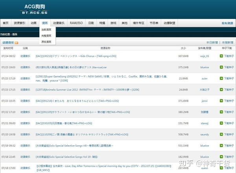Open the 日剧 navigation tab

(91, 23)
